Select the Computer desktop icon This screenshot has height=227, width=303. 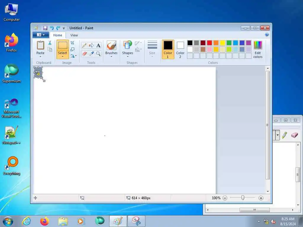(12, 12)
